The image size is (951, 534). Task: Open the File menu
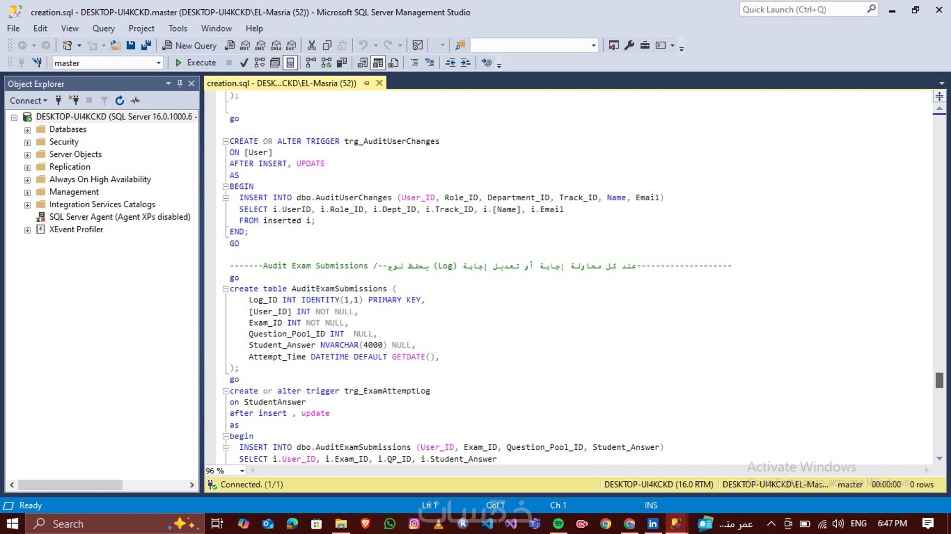pos(14,28)
